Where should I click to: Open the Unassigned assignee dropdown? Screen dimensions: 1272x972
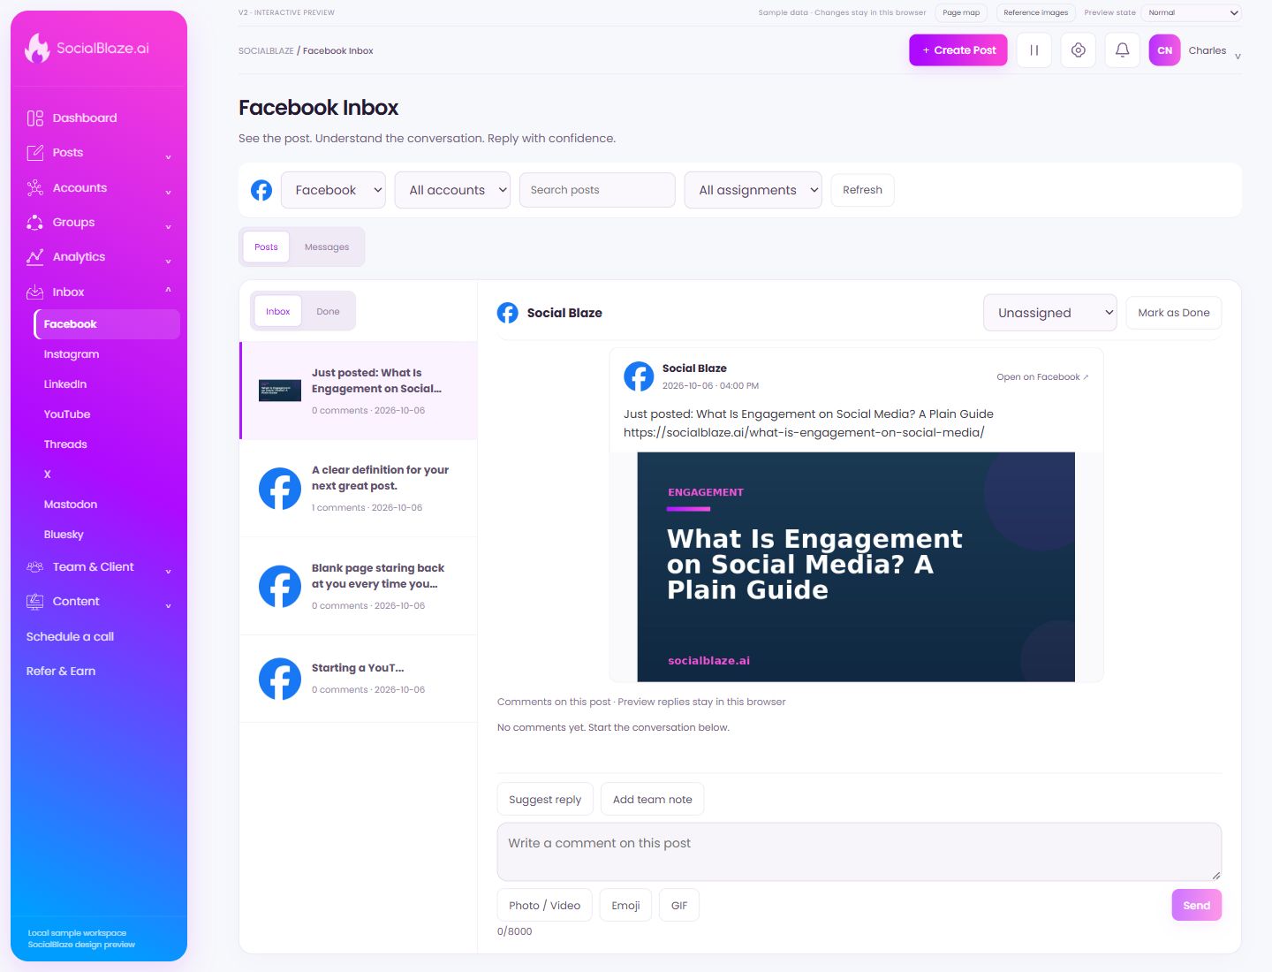[1050, 313]
